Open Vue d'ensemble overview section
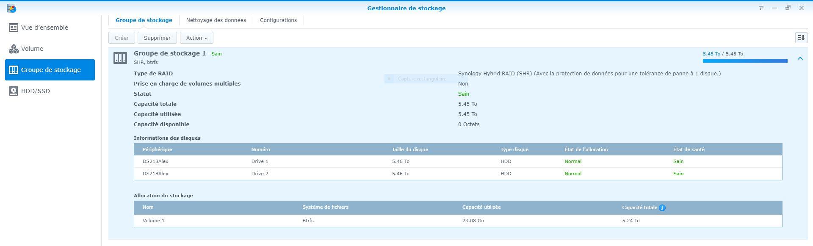Screen dimensions: 813x246 (44, 28)
